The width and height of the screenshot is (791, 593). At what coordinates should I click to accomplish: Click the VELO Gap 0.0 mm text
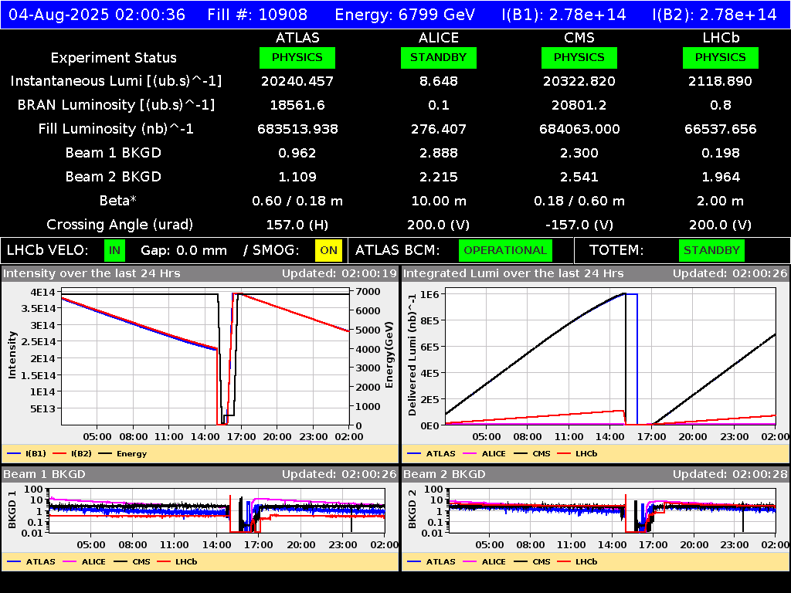tap(184, 251)
